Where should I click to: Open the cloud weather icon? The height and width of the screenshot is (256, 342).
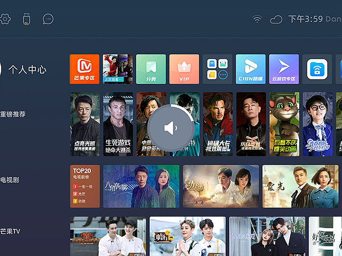[x=276, y=19]
